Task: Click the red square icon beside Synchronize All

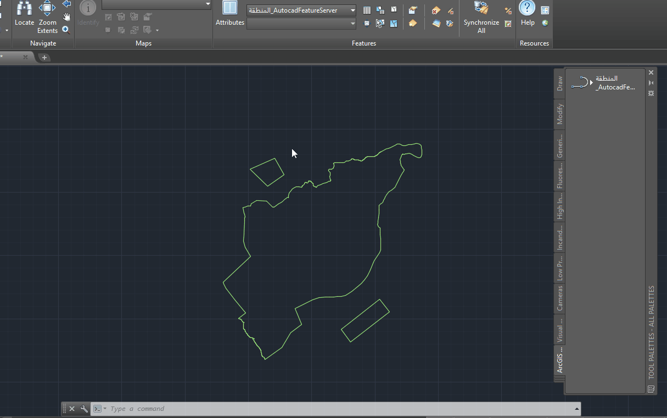Action: (x=508, y=23)
